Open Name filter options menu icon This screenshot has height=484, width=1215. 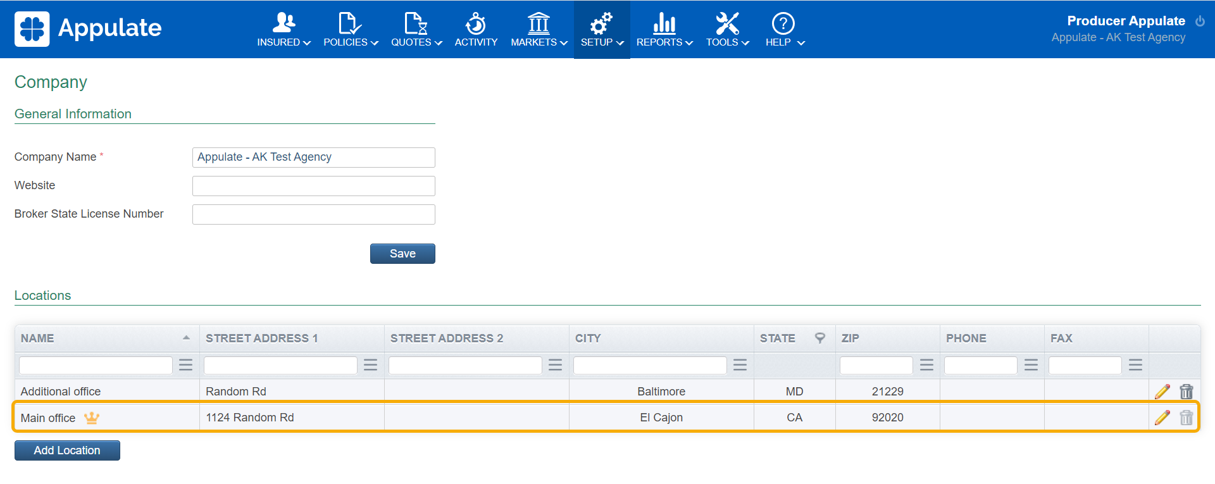(x=185, y=365)
